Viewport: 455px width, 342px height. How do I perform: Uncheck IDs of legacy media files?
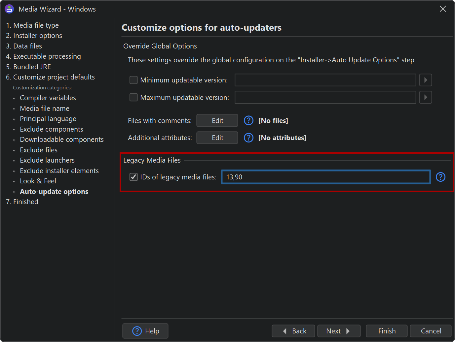133,177
